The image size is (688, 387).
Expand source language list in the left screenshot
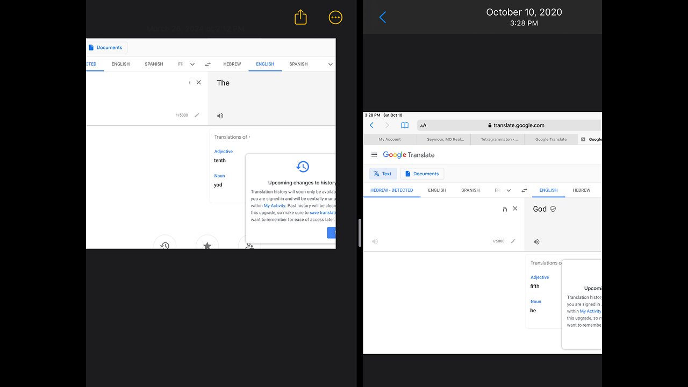coord(192,64)
